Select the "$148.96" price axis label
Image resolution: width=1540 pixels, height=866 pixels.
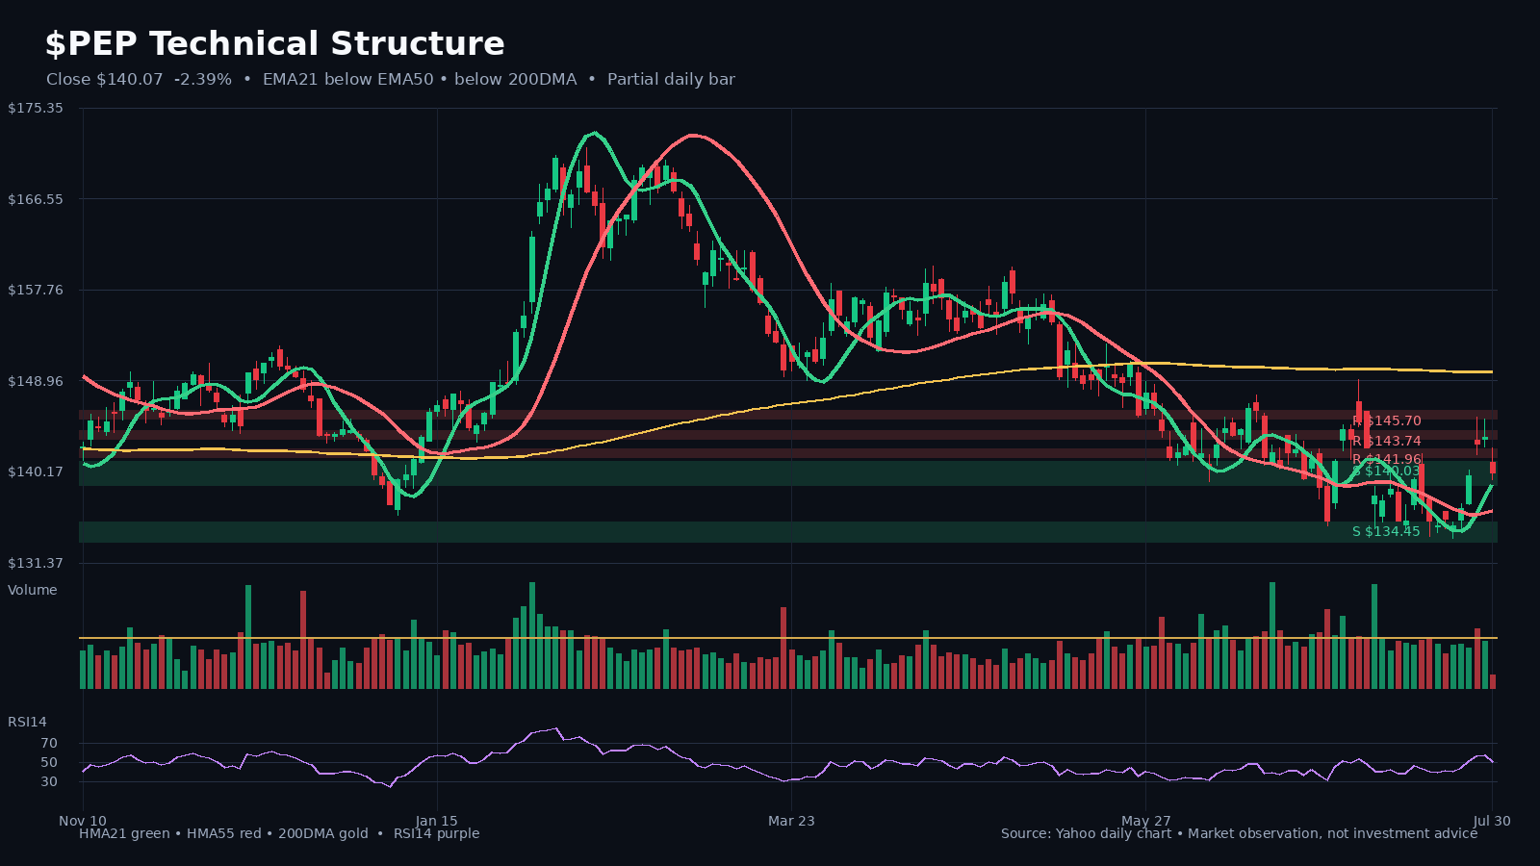click(x=36, y=381)
